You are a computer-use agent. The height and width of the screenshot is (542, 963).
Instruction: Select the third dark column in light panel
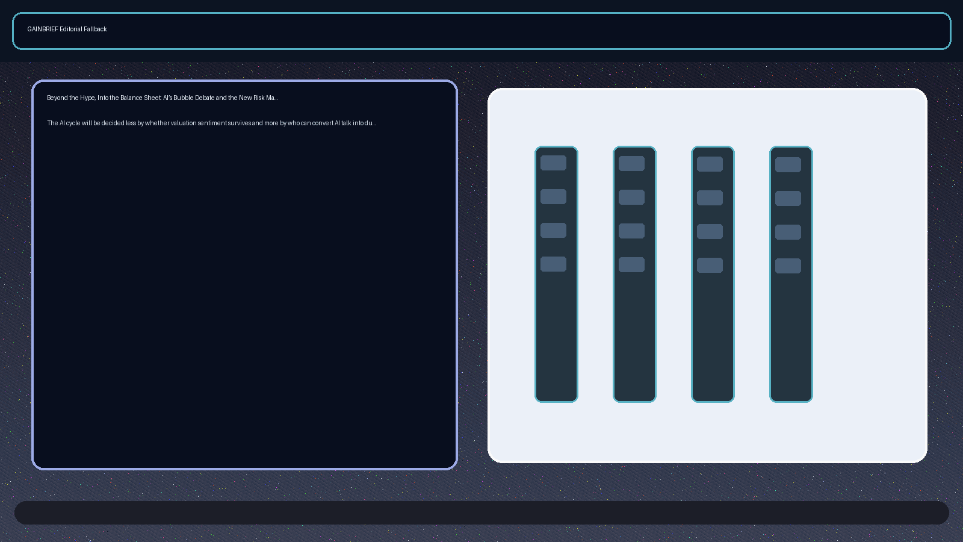(x=713, y=274)
